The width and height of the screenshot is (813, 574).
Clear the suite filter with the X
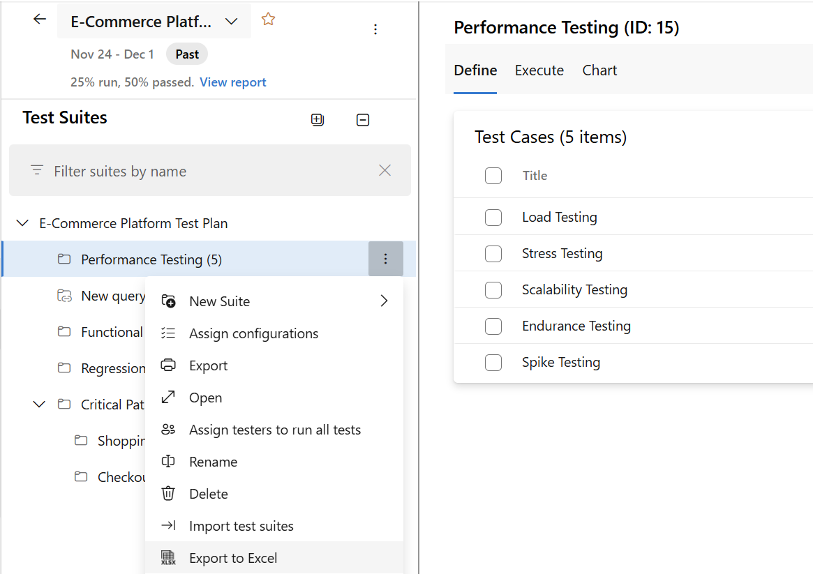[x=385, y=169]
